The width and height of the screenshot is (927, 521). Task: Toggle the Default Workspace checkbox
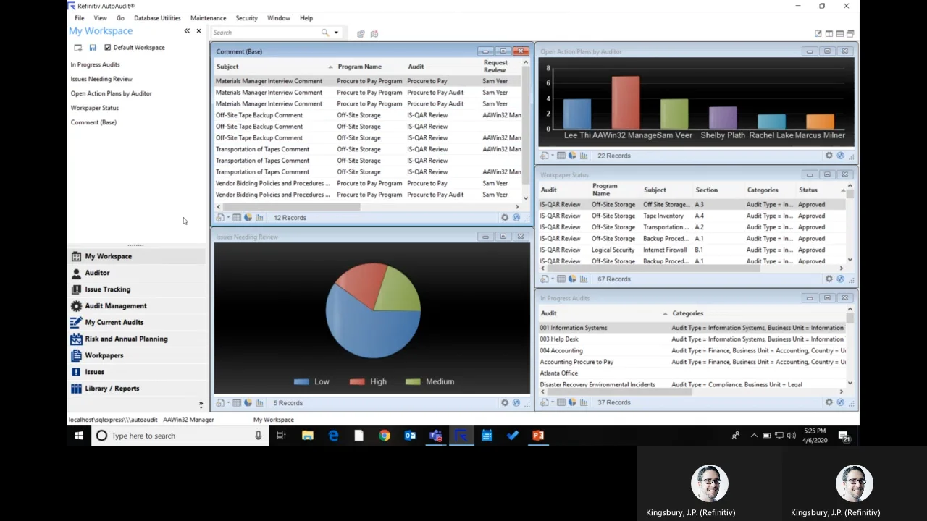tap(108, 48)
